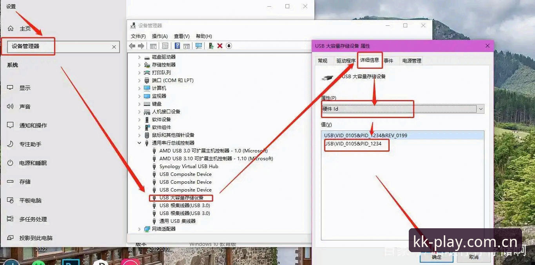
Task: Expand the 打印队列 node
Action: click(x=139, y=73)
